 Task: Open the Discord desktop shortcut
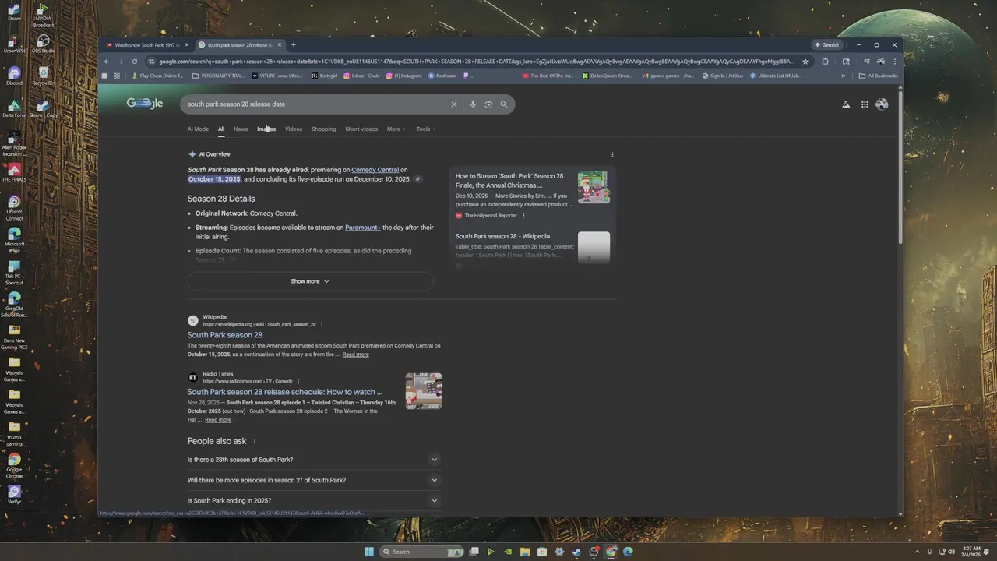[x=14, y=76]
